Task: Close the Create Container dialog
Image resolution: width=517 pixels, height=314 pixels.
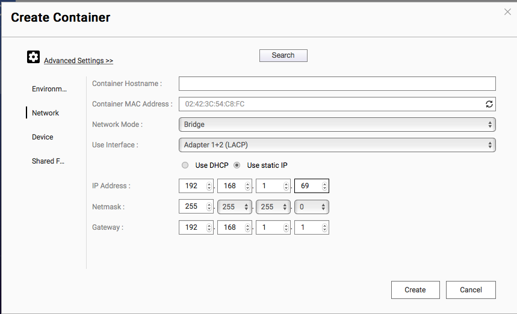Action: (507, 11)
